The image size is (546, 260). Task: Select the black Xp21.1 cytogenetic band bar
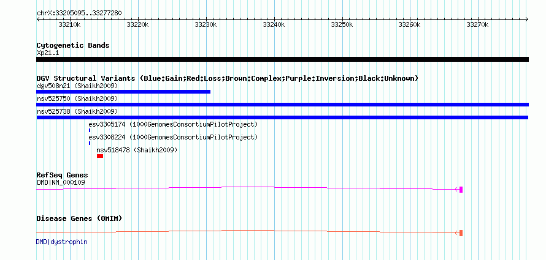282,59
